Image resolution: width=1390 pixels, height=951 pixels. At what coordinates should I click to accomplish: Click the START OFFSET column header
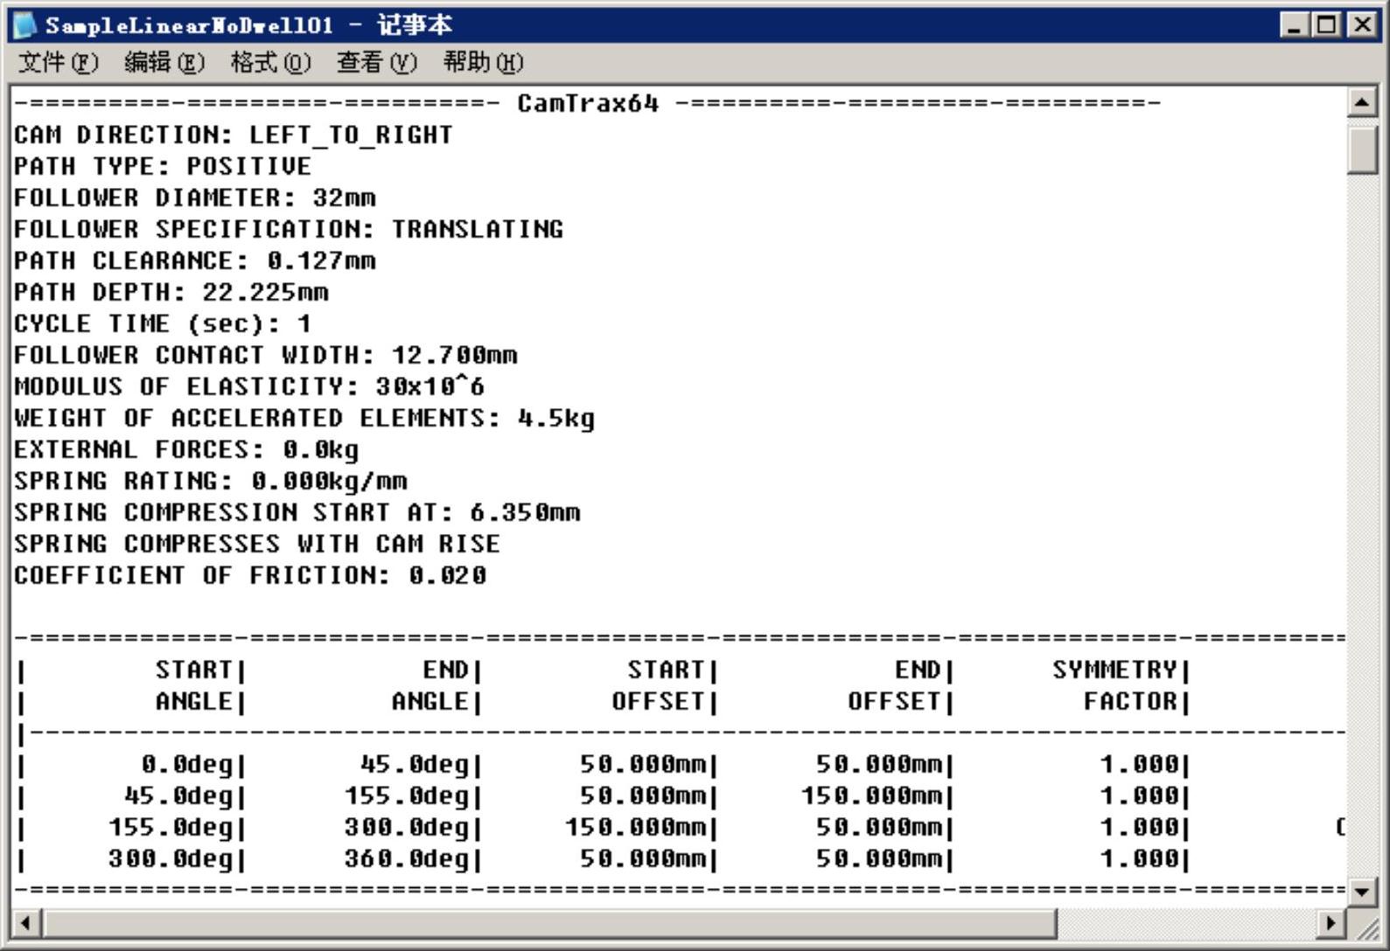[x=658, y=685]
